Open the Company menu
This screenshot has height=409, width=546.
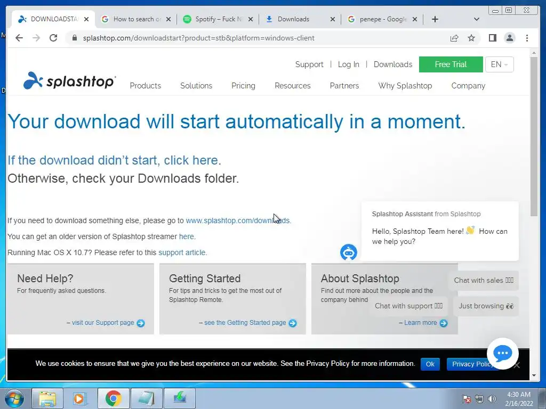[x=468, y=86]
